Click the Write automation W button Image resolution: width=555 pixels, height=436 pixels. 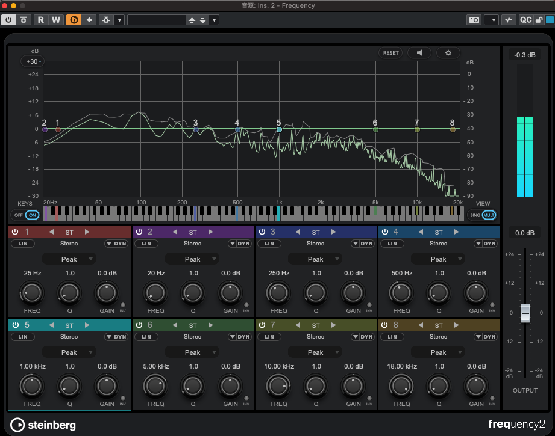point(55,20)
